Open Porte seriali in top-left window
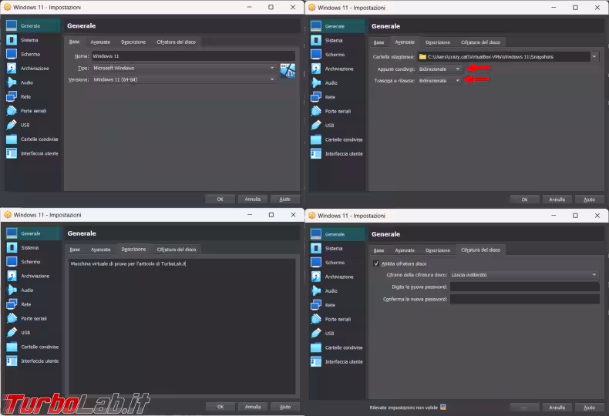609x416 pixels. 32,111
